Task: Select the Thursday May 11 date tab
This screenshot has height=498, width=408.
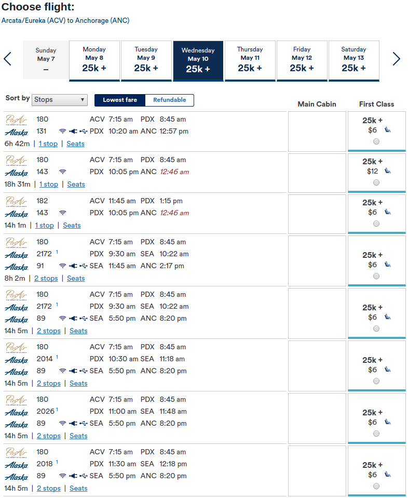Action: tap(250, 61)
